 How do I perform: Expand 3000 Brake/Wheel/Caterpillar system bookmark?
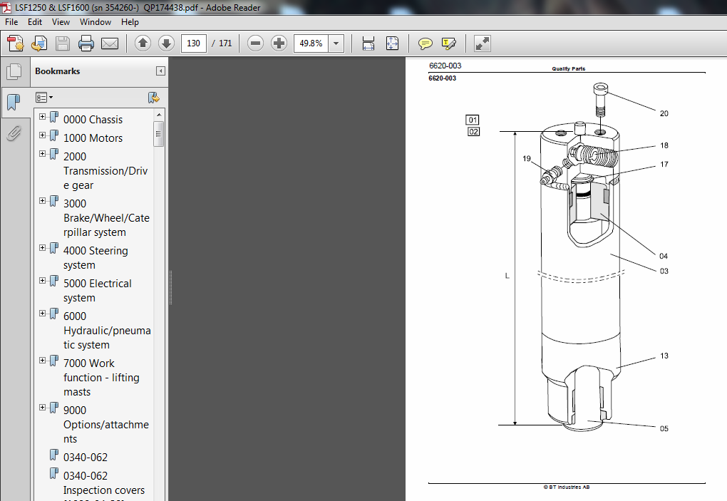pyautogui.click(x=42, y=201)
